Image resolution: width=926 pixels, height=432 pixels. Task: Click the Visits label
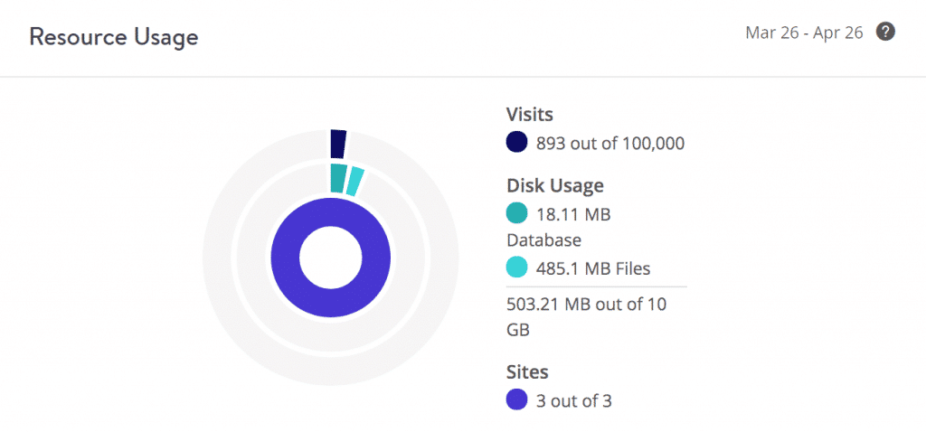point(529,115)
